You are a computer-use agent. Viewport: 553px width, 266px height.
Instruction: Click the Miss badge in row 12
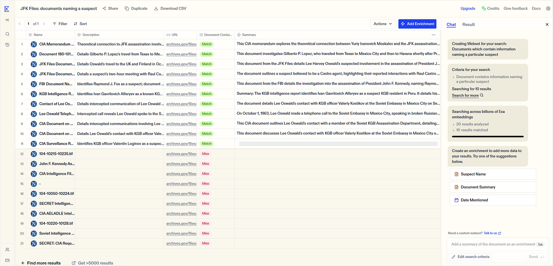tap(205, 154)
